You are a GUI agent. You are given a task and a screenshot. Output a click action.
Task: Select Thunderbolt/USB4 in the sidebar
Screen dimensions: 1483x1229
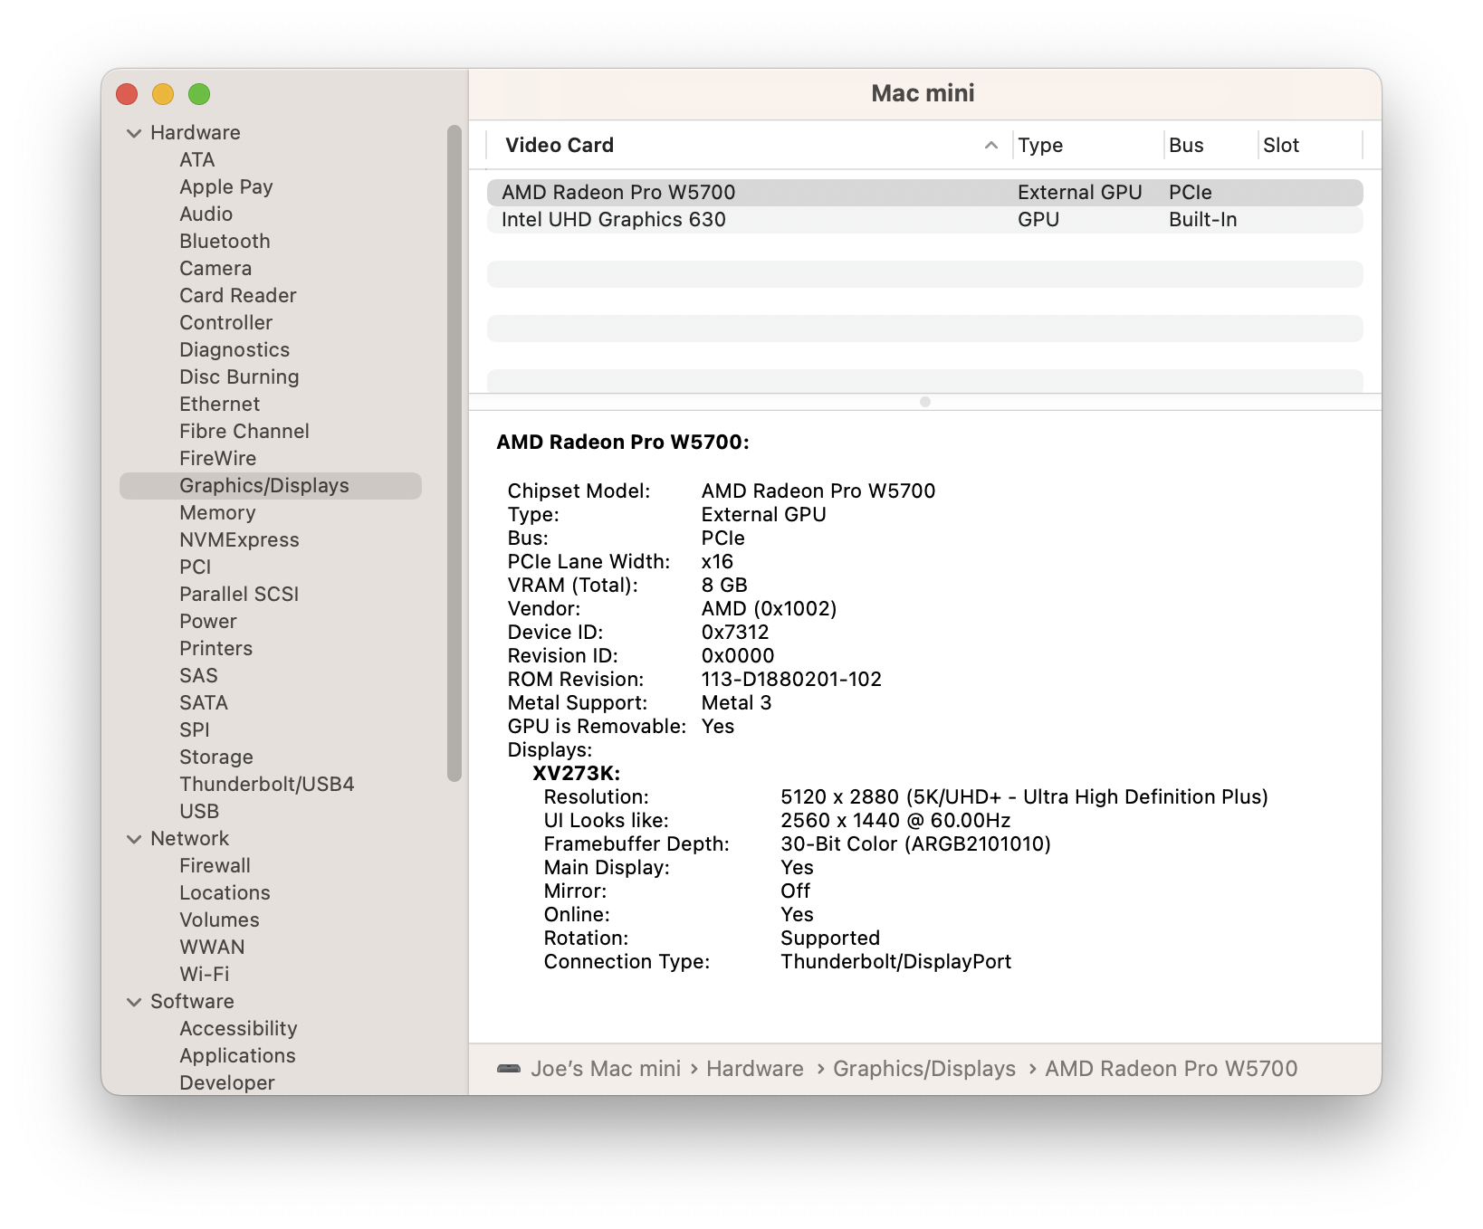[x=267, y=785]
